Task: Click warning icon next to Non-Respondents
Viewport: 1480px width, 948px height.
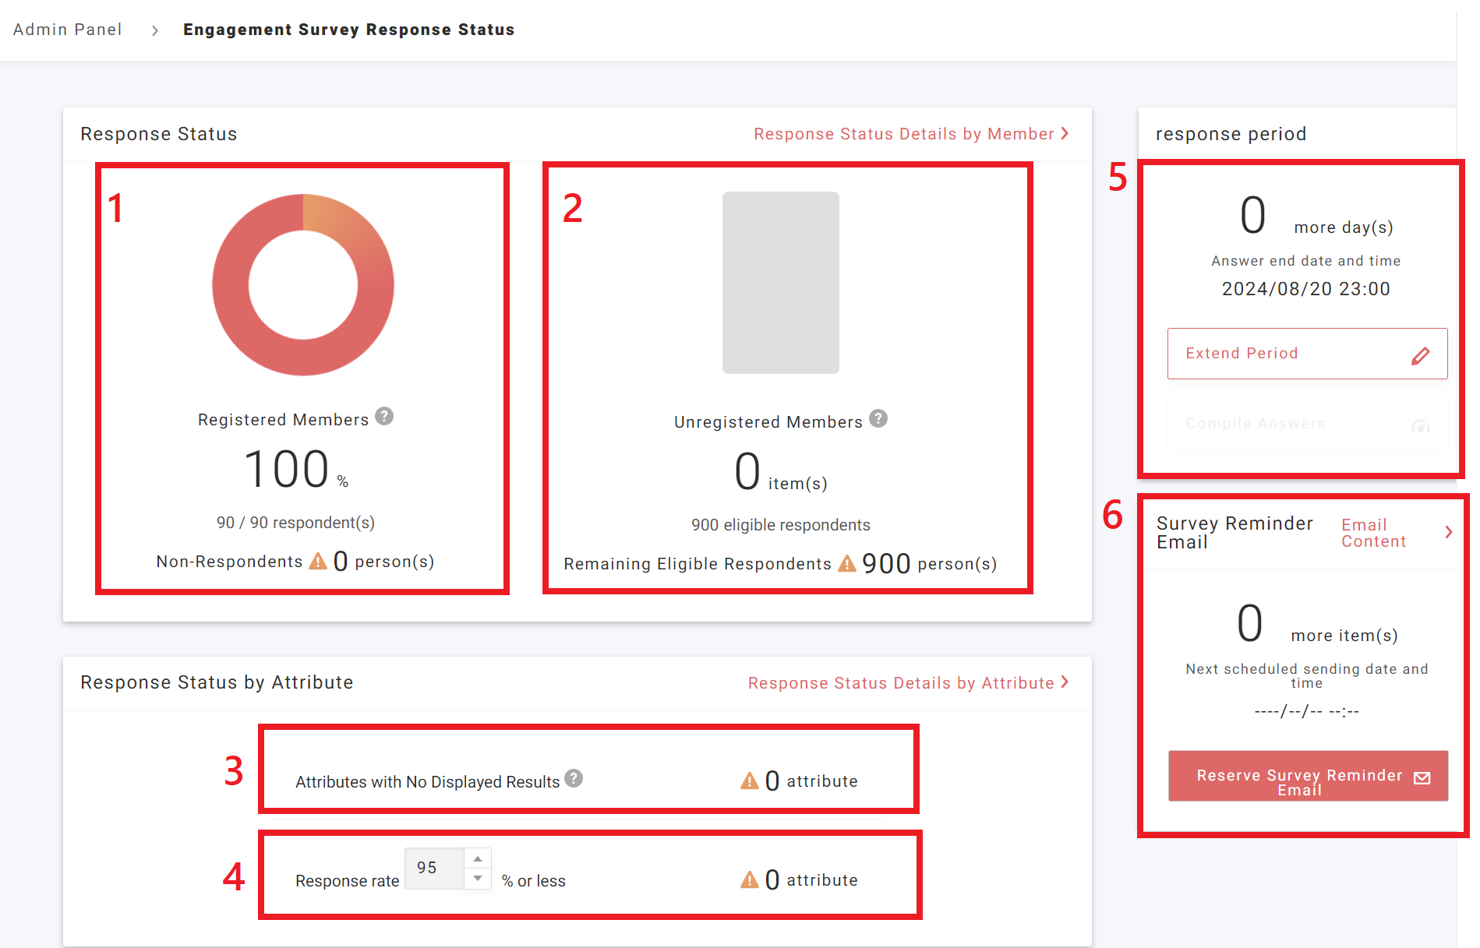Action: (318, 562)
